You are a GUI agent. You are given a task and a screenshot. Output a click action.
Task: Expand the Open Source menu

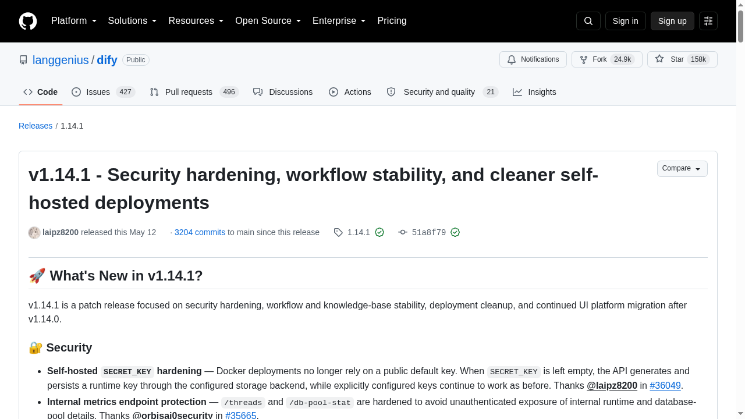coord(268,21)
